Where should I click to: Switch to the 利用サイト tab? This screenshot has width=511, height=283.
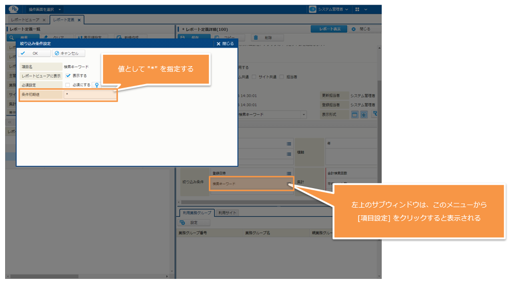point(227,213)
